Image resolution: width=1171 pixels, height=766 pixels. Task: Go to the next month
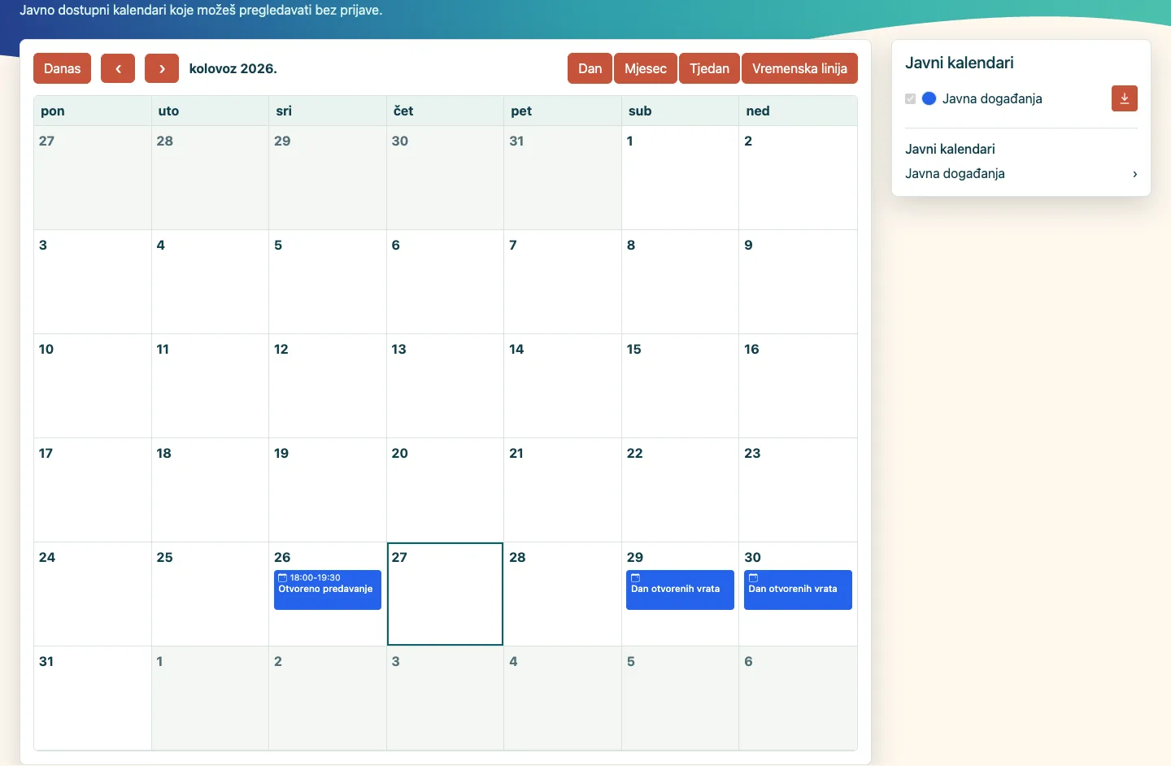coord(162,68)
